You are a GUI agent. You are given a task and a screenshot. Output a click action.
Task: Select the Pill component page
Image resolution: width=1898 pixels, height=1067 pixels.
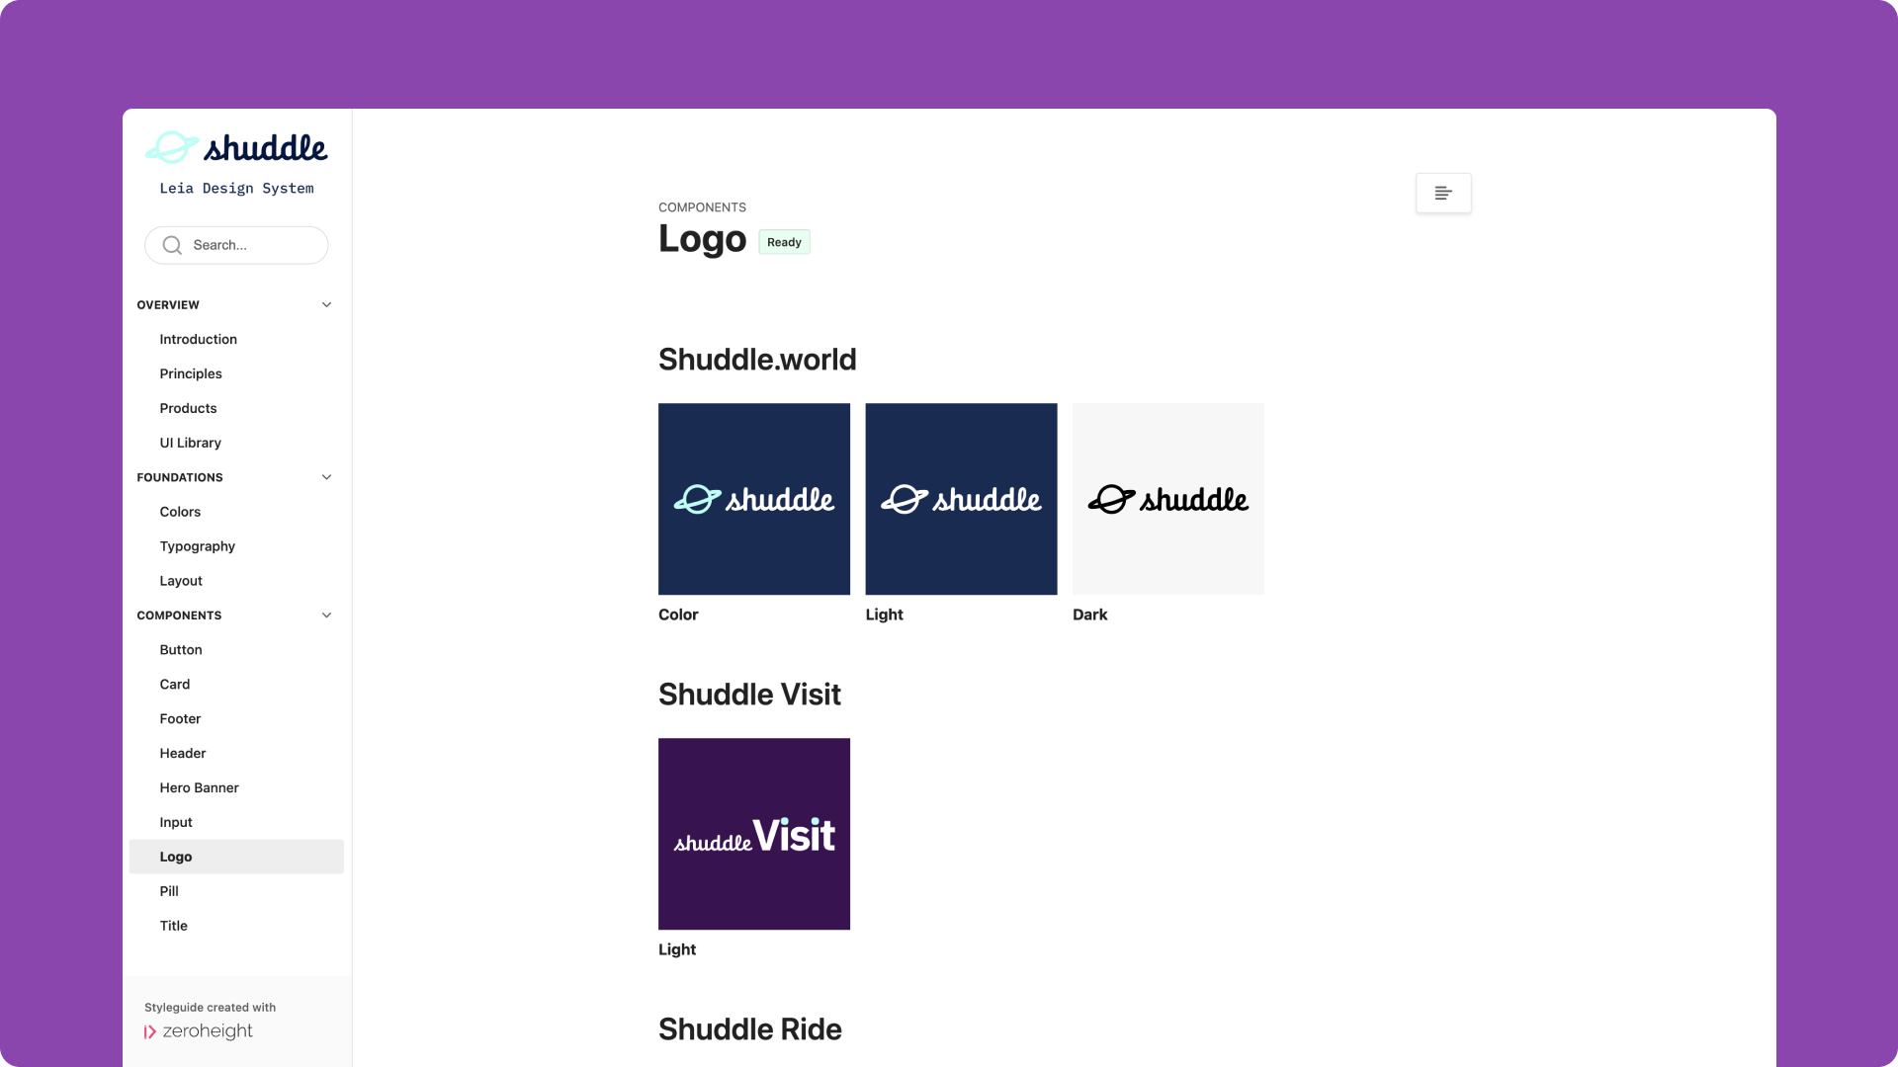(x=169, y=891)
